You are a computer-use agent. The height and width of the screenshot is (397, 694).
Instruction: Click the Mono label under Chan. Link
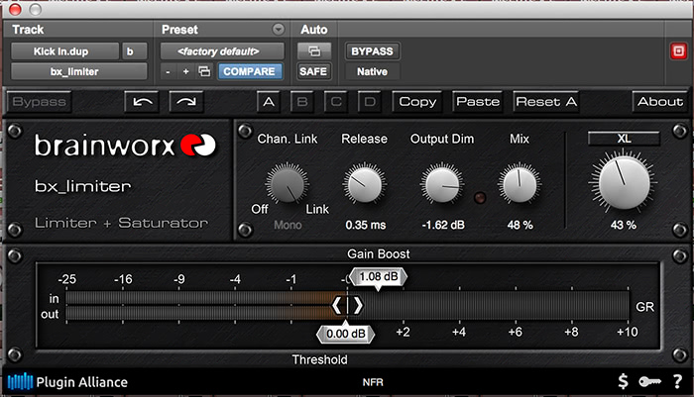point(288,225)
